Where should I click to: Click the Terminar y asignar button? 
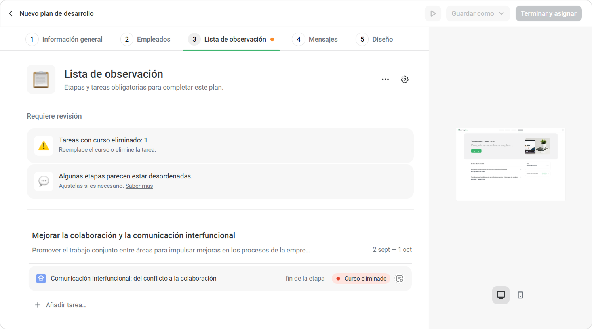click(x=548, y=13)
